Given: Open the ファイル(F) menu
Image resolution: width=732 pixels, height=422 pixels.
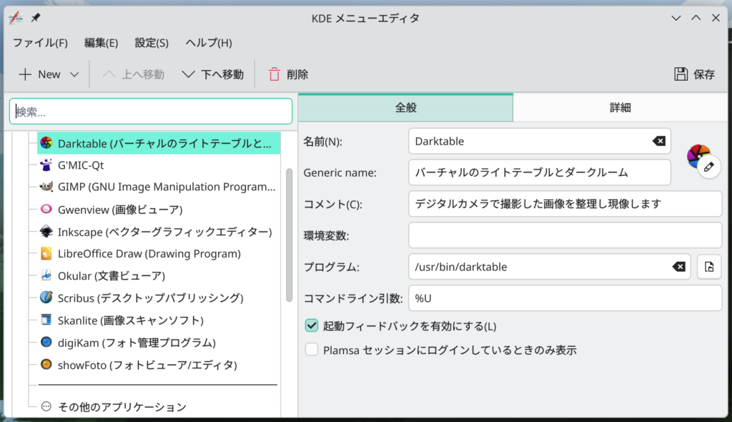Looking at the screenshot, I should point(40,43).
